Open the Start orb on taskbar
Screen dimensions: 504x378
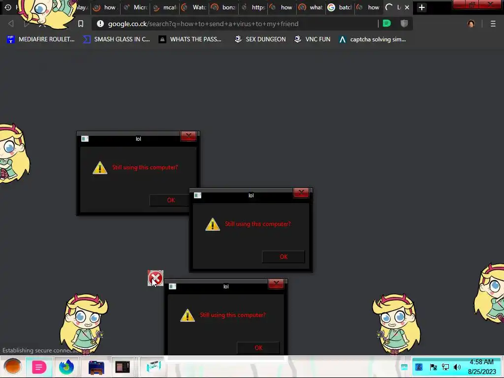[12, 367]
